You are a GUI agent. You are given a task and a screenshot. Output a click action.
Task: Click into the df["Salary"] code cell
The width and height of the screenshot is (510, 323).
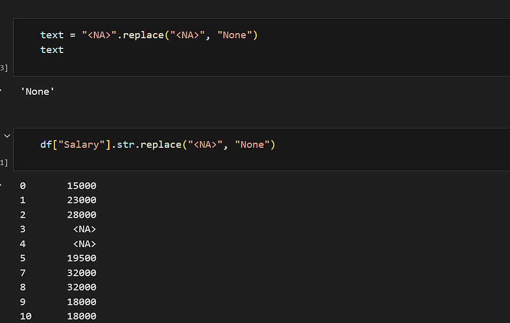point(158,145)
